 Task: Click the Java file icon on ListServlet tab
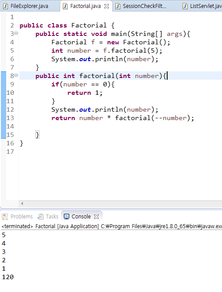(185, 6)
